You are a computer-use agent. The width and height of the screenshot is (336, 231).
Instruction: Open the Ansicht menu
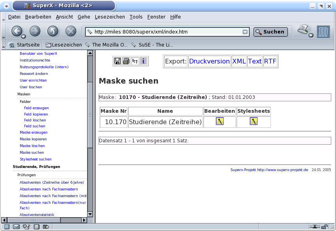[x=64, y=17]
